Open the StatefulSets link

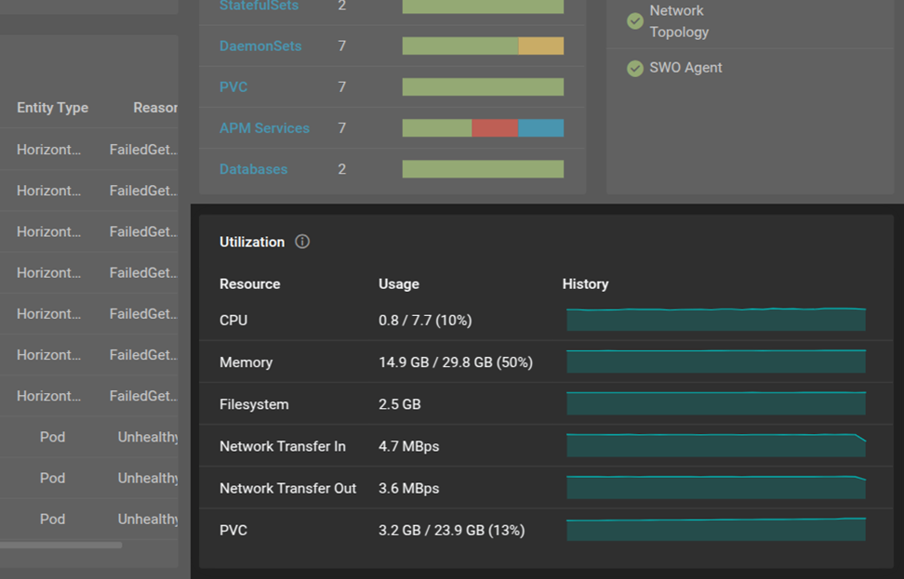tap(259, 6)
